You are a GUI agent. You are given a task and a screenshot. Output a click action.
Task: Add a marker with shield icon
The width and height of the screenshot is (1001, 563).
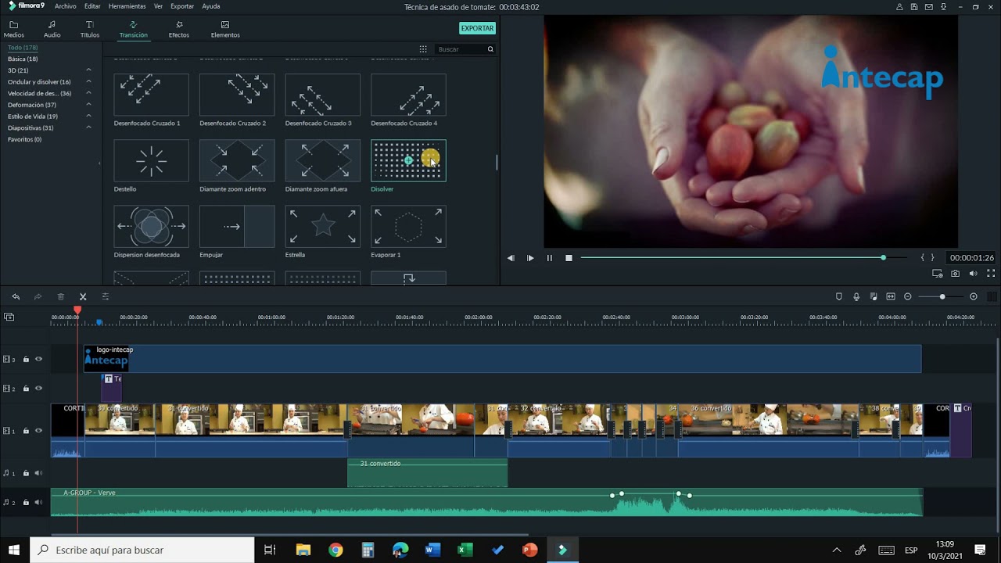click(839, 296)
